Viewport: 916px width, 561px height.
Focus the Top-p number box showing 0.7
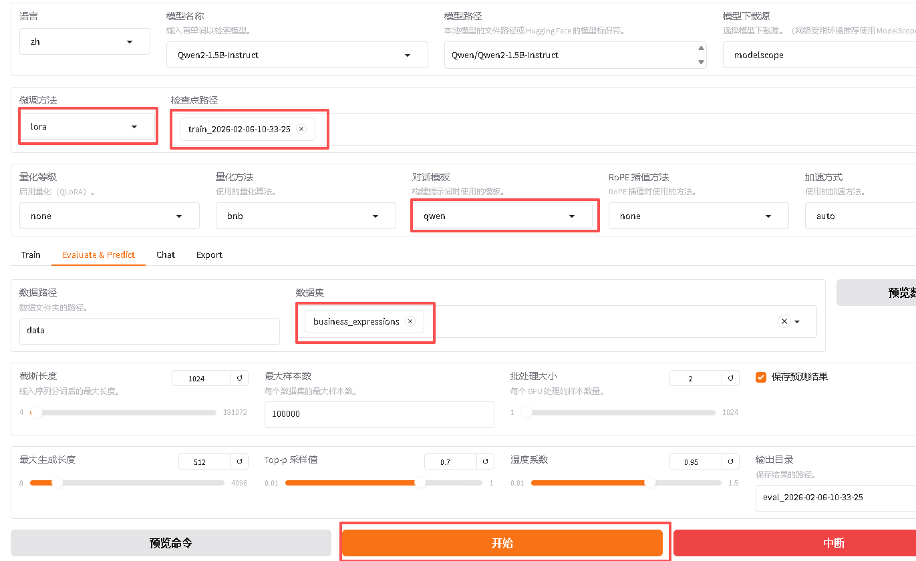point(451,462)
